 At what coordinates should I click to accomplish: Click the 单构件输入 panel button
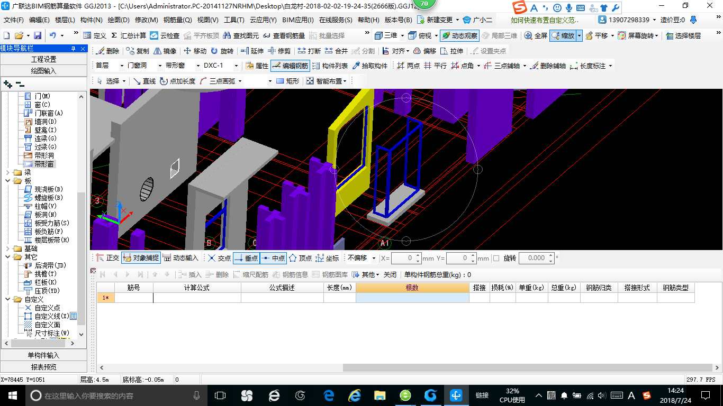point(43,355)
